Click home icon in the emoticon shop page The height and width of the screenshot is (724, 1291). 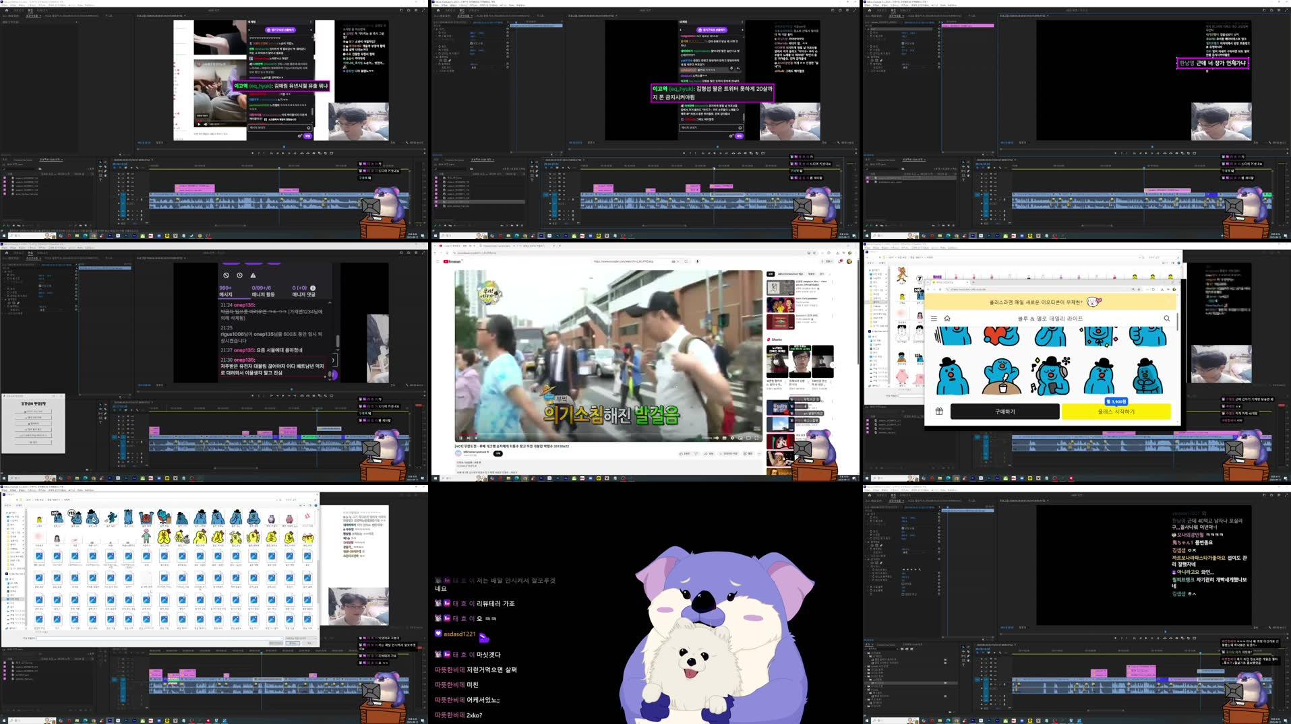pyautogui.click(x=947, y=319)
